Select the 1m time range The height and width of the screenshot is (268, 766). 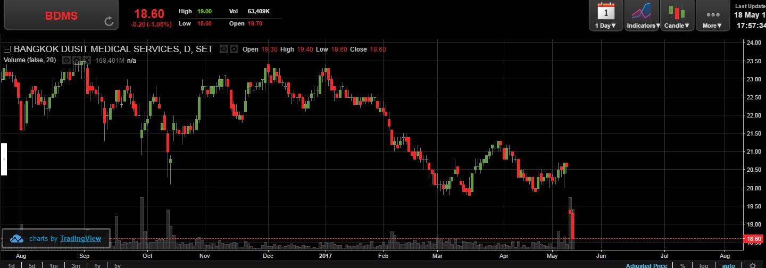click(54, 265)
